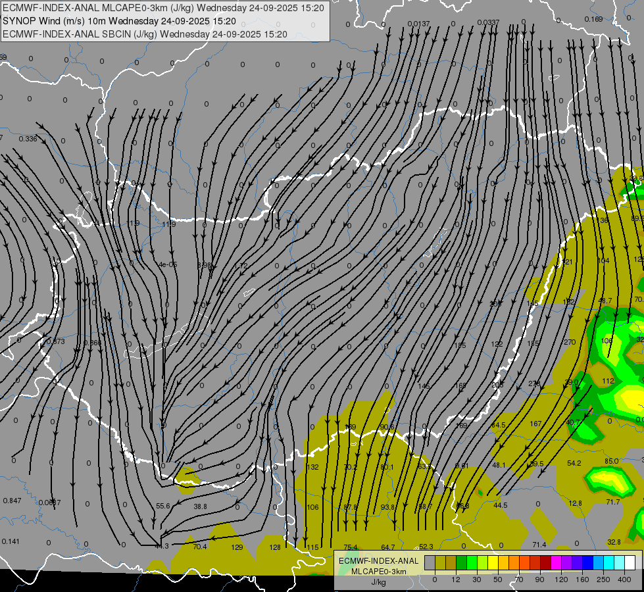Click the map value 0.141
This screenshot has height=592, width=644.
point(11,541)
